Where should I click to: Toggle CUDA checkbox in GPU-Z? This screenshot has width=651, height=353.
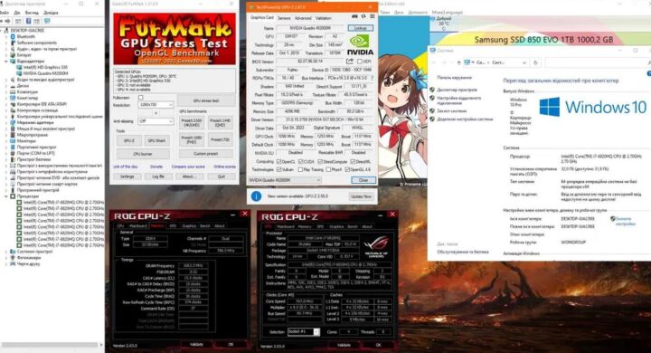(x=300, y=161)
